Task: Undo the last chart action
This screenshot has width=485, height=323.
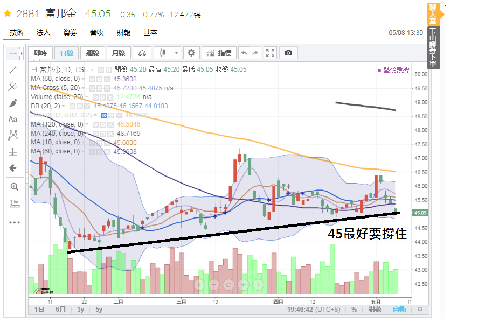Action: tap(244, 53)
